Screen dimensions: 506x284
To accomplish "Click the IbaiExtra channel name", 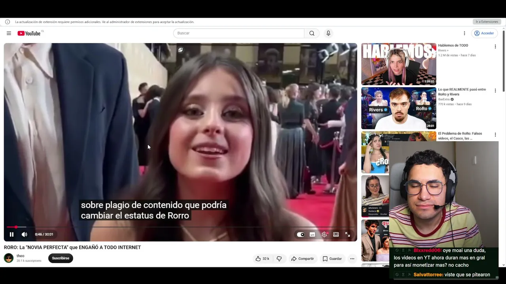I will coord(444,99).
